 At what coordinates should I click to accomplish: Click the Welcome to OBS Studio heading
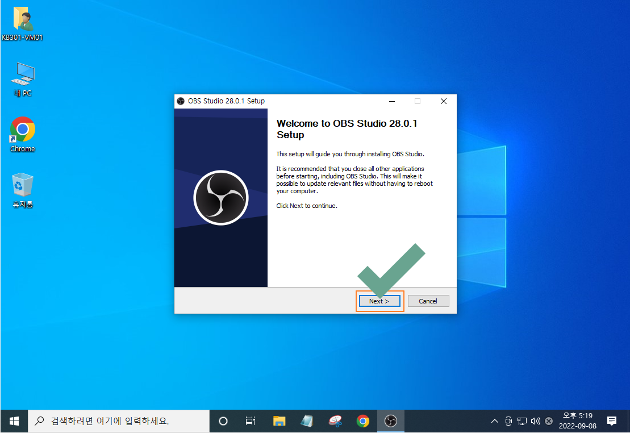coord(347,129)
